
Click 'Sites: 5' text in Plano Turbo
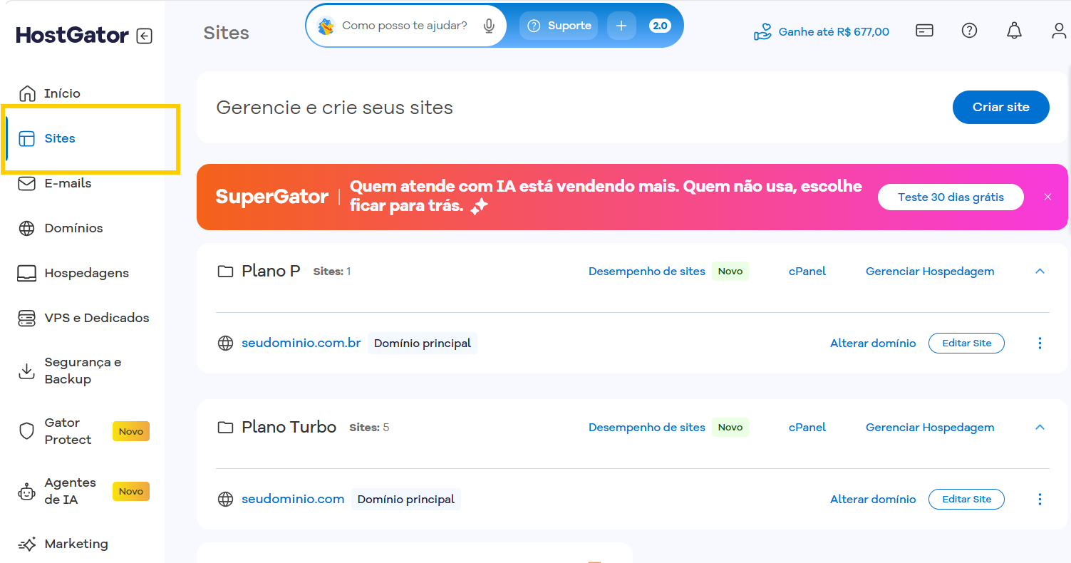coord(369,428)
